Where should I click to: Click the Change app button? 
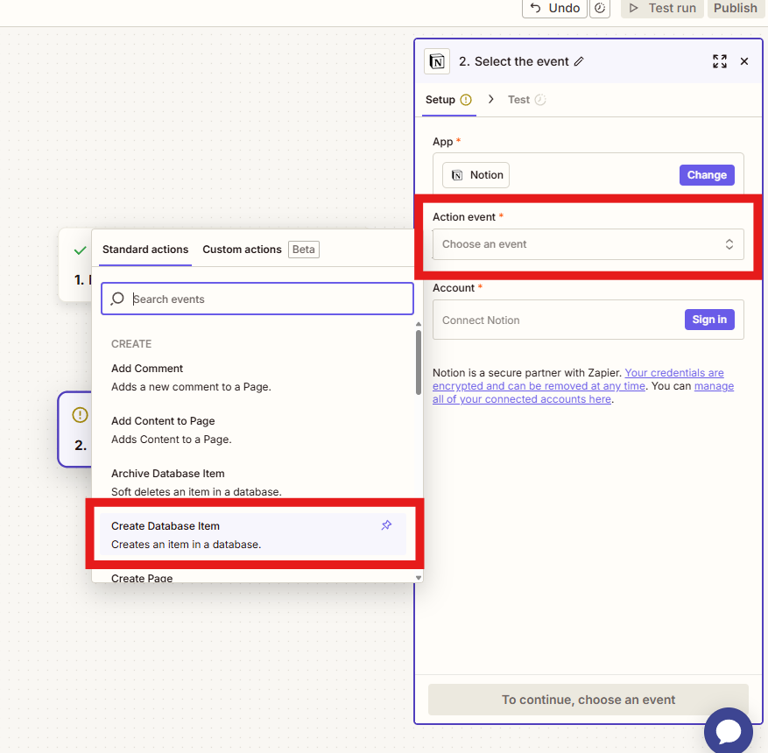pos(707,175)
